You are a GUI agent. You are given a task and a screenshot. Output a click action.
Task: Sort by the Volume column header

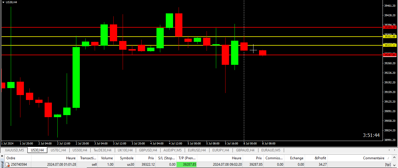[106, 158]
